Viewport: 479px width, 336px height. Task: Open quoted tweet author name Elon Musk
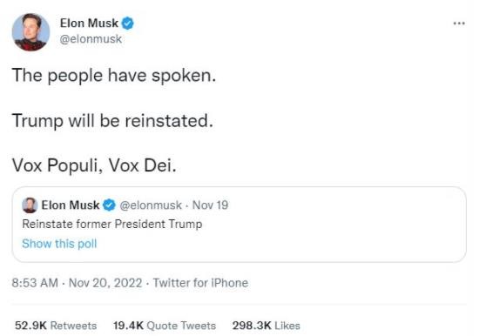click(x=71, y=205)
